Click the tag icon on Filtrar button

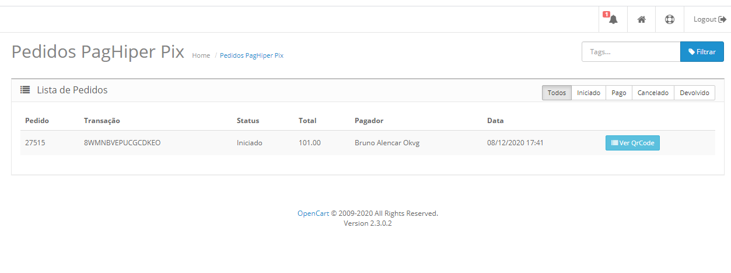click(x=691, y=52)
